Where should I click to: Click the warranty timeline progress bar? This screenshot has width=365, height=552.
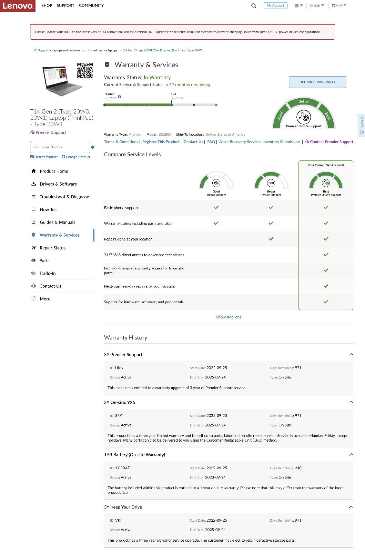pyautogui.click(x=161, y=105)
